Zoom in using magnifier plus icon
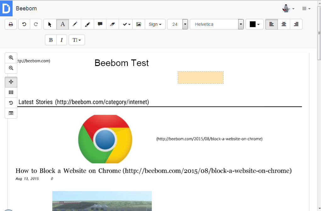Image resolution: width=321 pixels, height=211 pixels. pos(11,58)
